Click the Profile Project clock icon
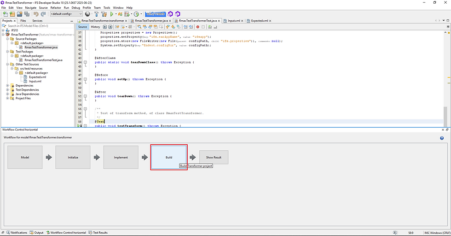The image size is (451, 236). point(136,14)
